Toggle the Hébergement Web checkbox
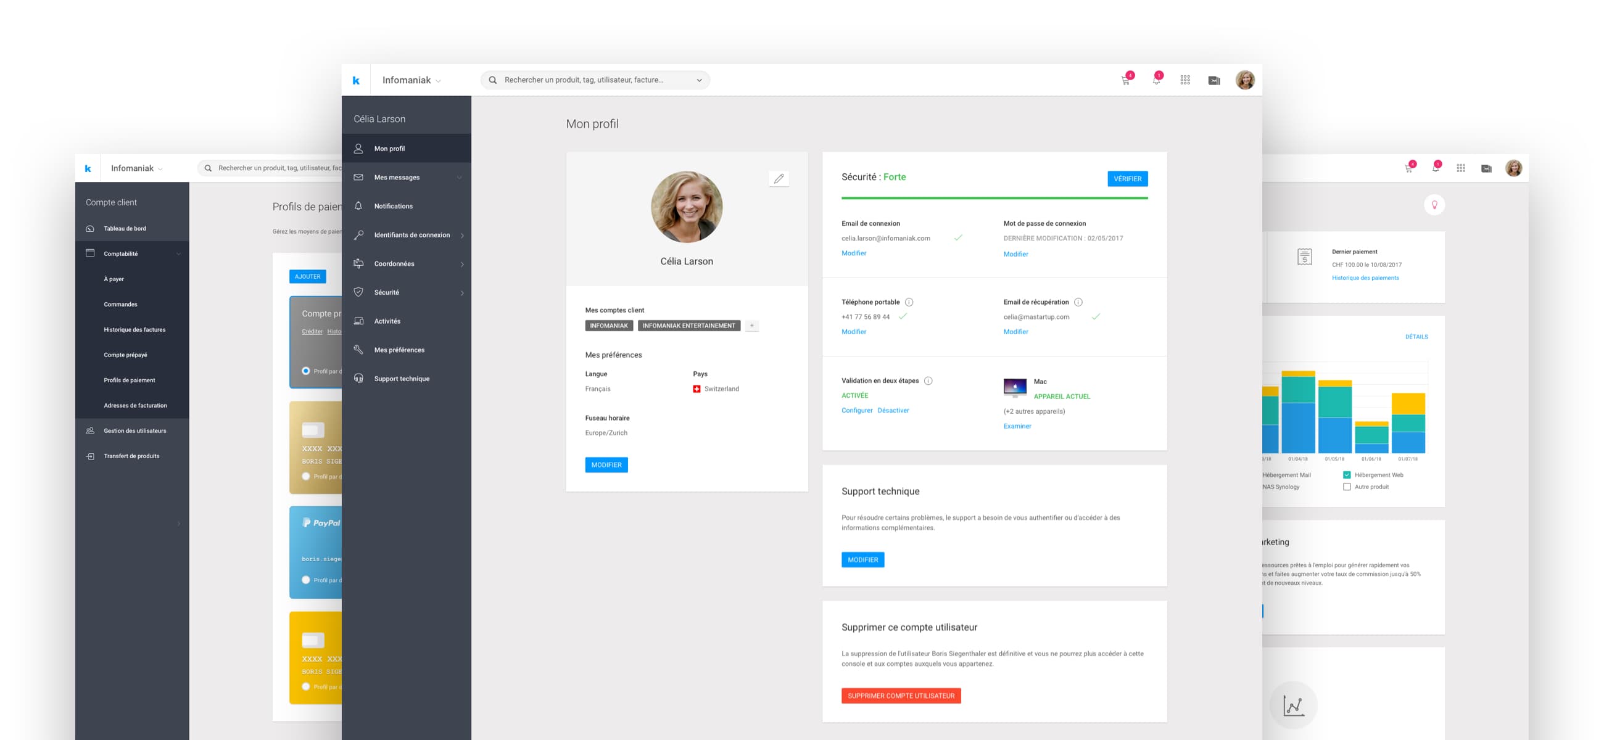Viewport: 1604px width, 740px height. (x=1347, y=475)
